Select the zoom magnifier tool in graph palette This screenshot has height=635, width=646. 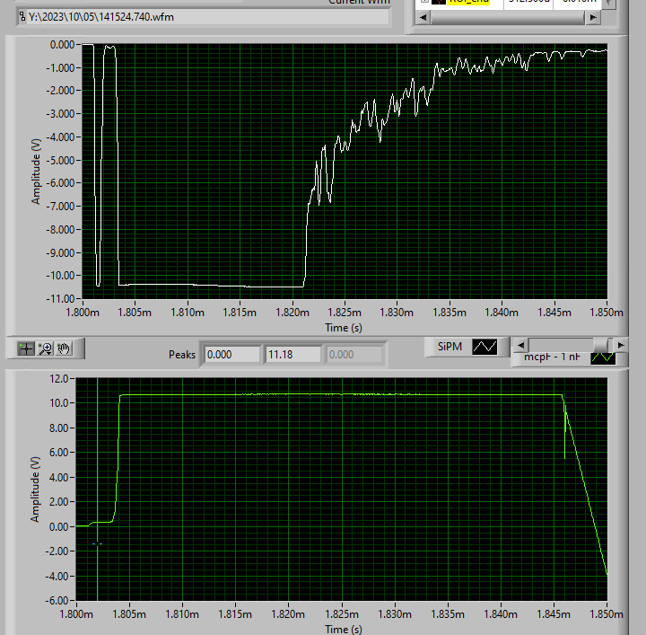pos(46,348)
